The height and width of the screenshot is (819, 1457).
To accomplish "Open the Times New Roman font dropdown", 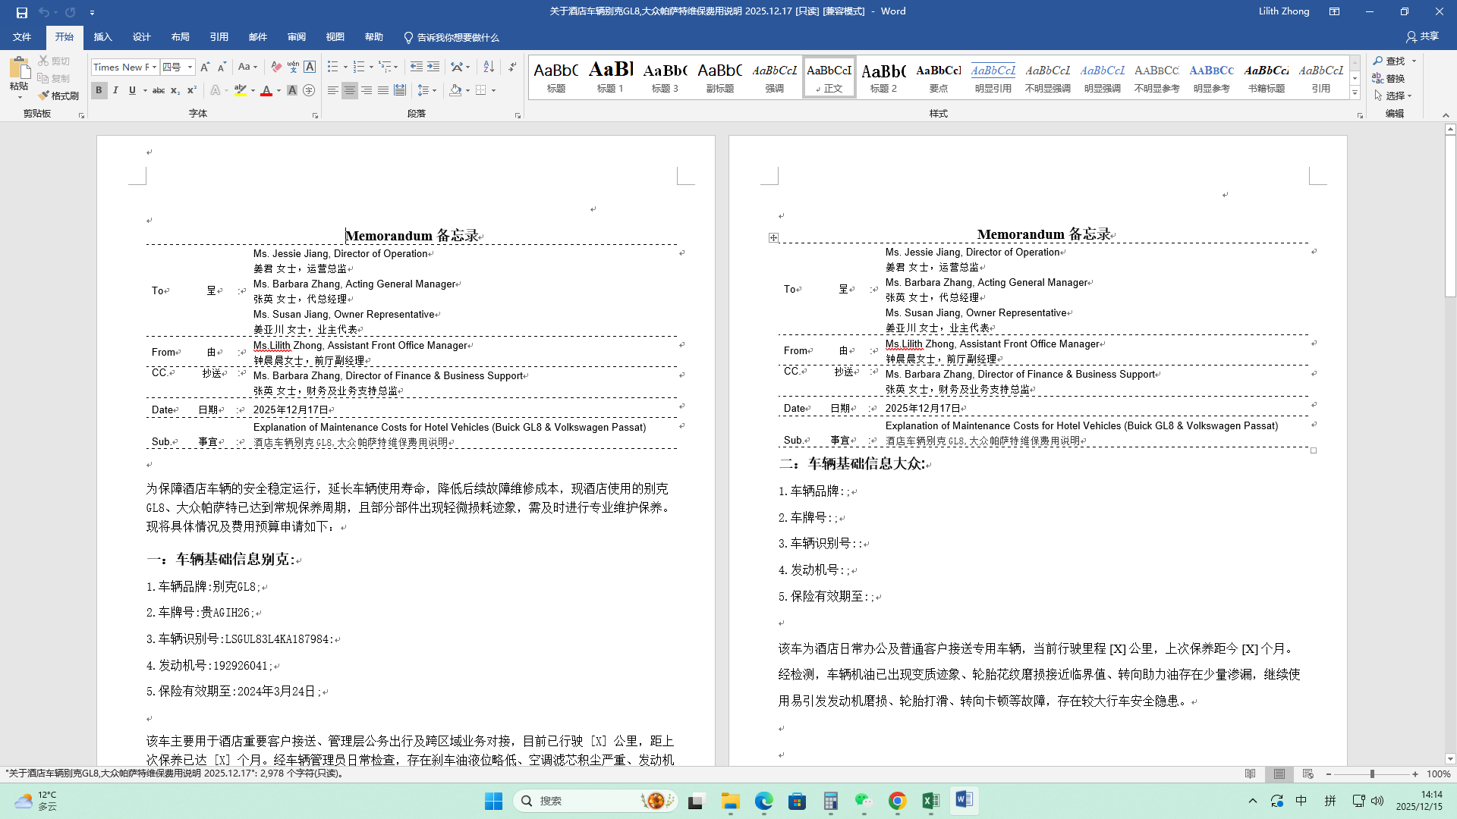I will coord(154,67).
